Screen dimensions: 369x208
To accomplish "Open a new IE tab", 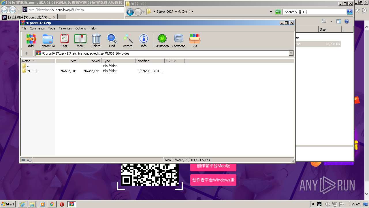I will pyautogui.click(x=62, y=17).
